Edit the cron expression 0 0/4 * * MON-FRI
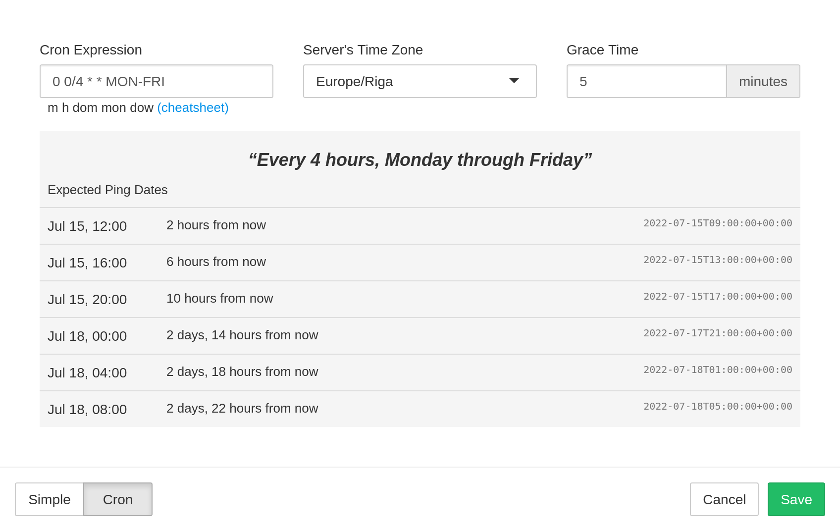Screen dimensions: 840x531 point(156,81)
